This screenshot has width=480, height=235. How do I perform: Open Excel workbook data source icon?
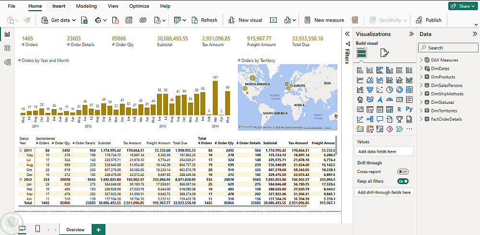pos(84,20)
